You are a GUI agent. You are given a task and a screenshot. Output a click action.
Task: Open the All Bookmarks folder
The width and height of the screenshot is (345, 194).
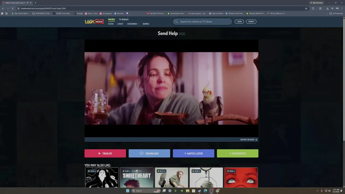click(336, 13)
